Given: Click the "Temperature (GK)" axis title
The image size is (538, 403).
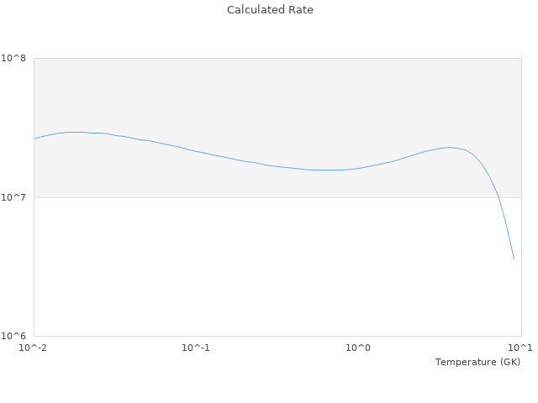Looking at the screenshot, I should (x=477, y=362).
